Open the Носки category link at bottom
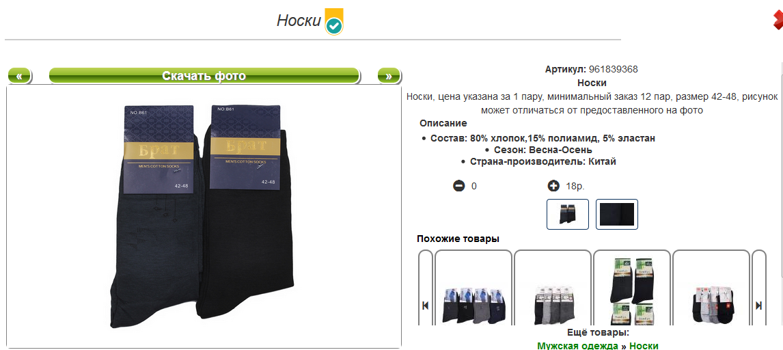This screenshot has width=783, height=350. 644,345
